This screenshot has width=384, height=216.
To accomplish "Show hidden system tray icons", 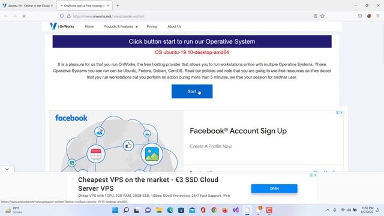I will pyautogui.click(x=328, y=210).
